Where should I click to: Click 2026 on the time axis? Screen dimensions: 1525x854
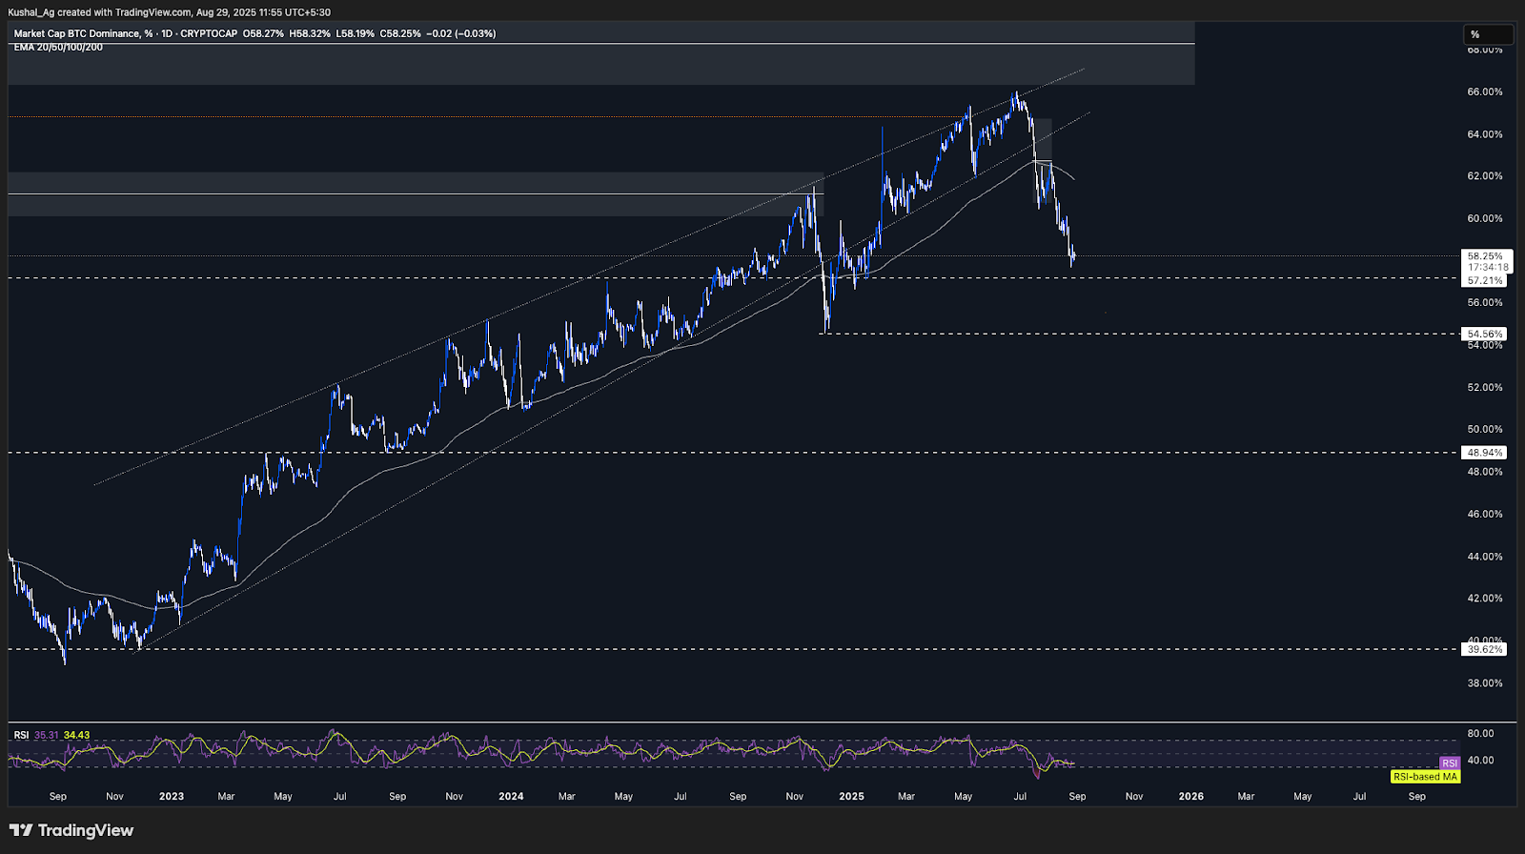click(1190, 796)
